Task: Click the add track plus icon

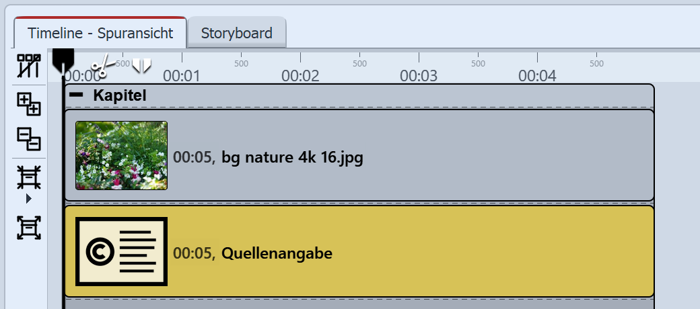Action: click(x=29, y=104)
